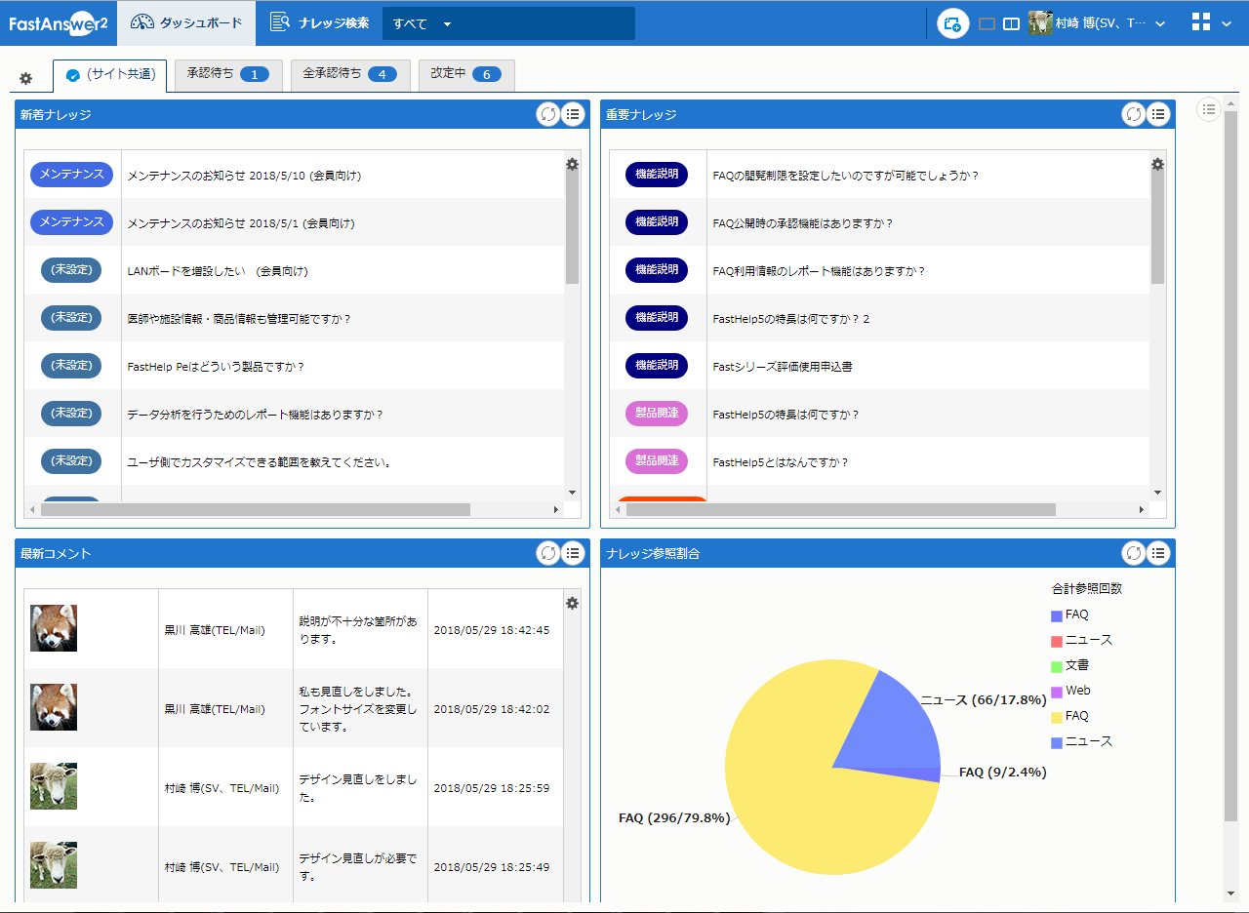Click gear icon inside 最新コメント list
The height and width of the screenshot is (913, 1249).
(x=572, y=604)
